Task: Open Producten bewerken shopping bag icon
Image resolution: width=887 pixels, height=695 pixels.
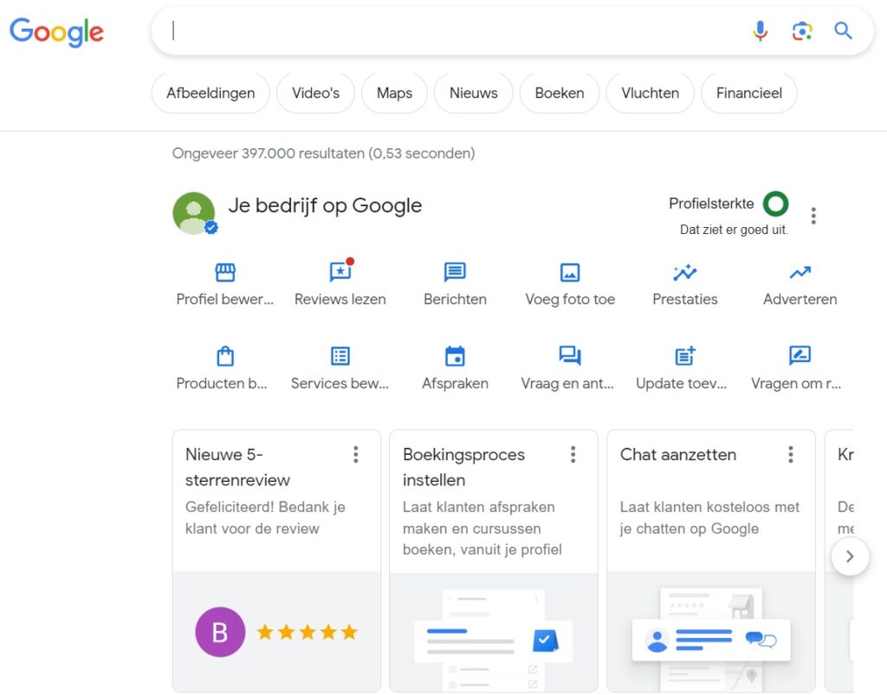Action: pyautogui.click(x=225, y=356)
